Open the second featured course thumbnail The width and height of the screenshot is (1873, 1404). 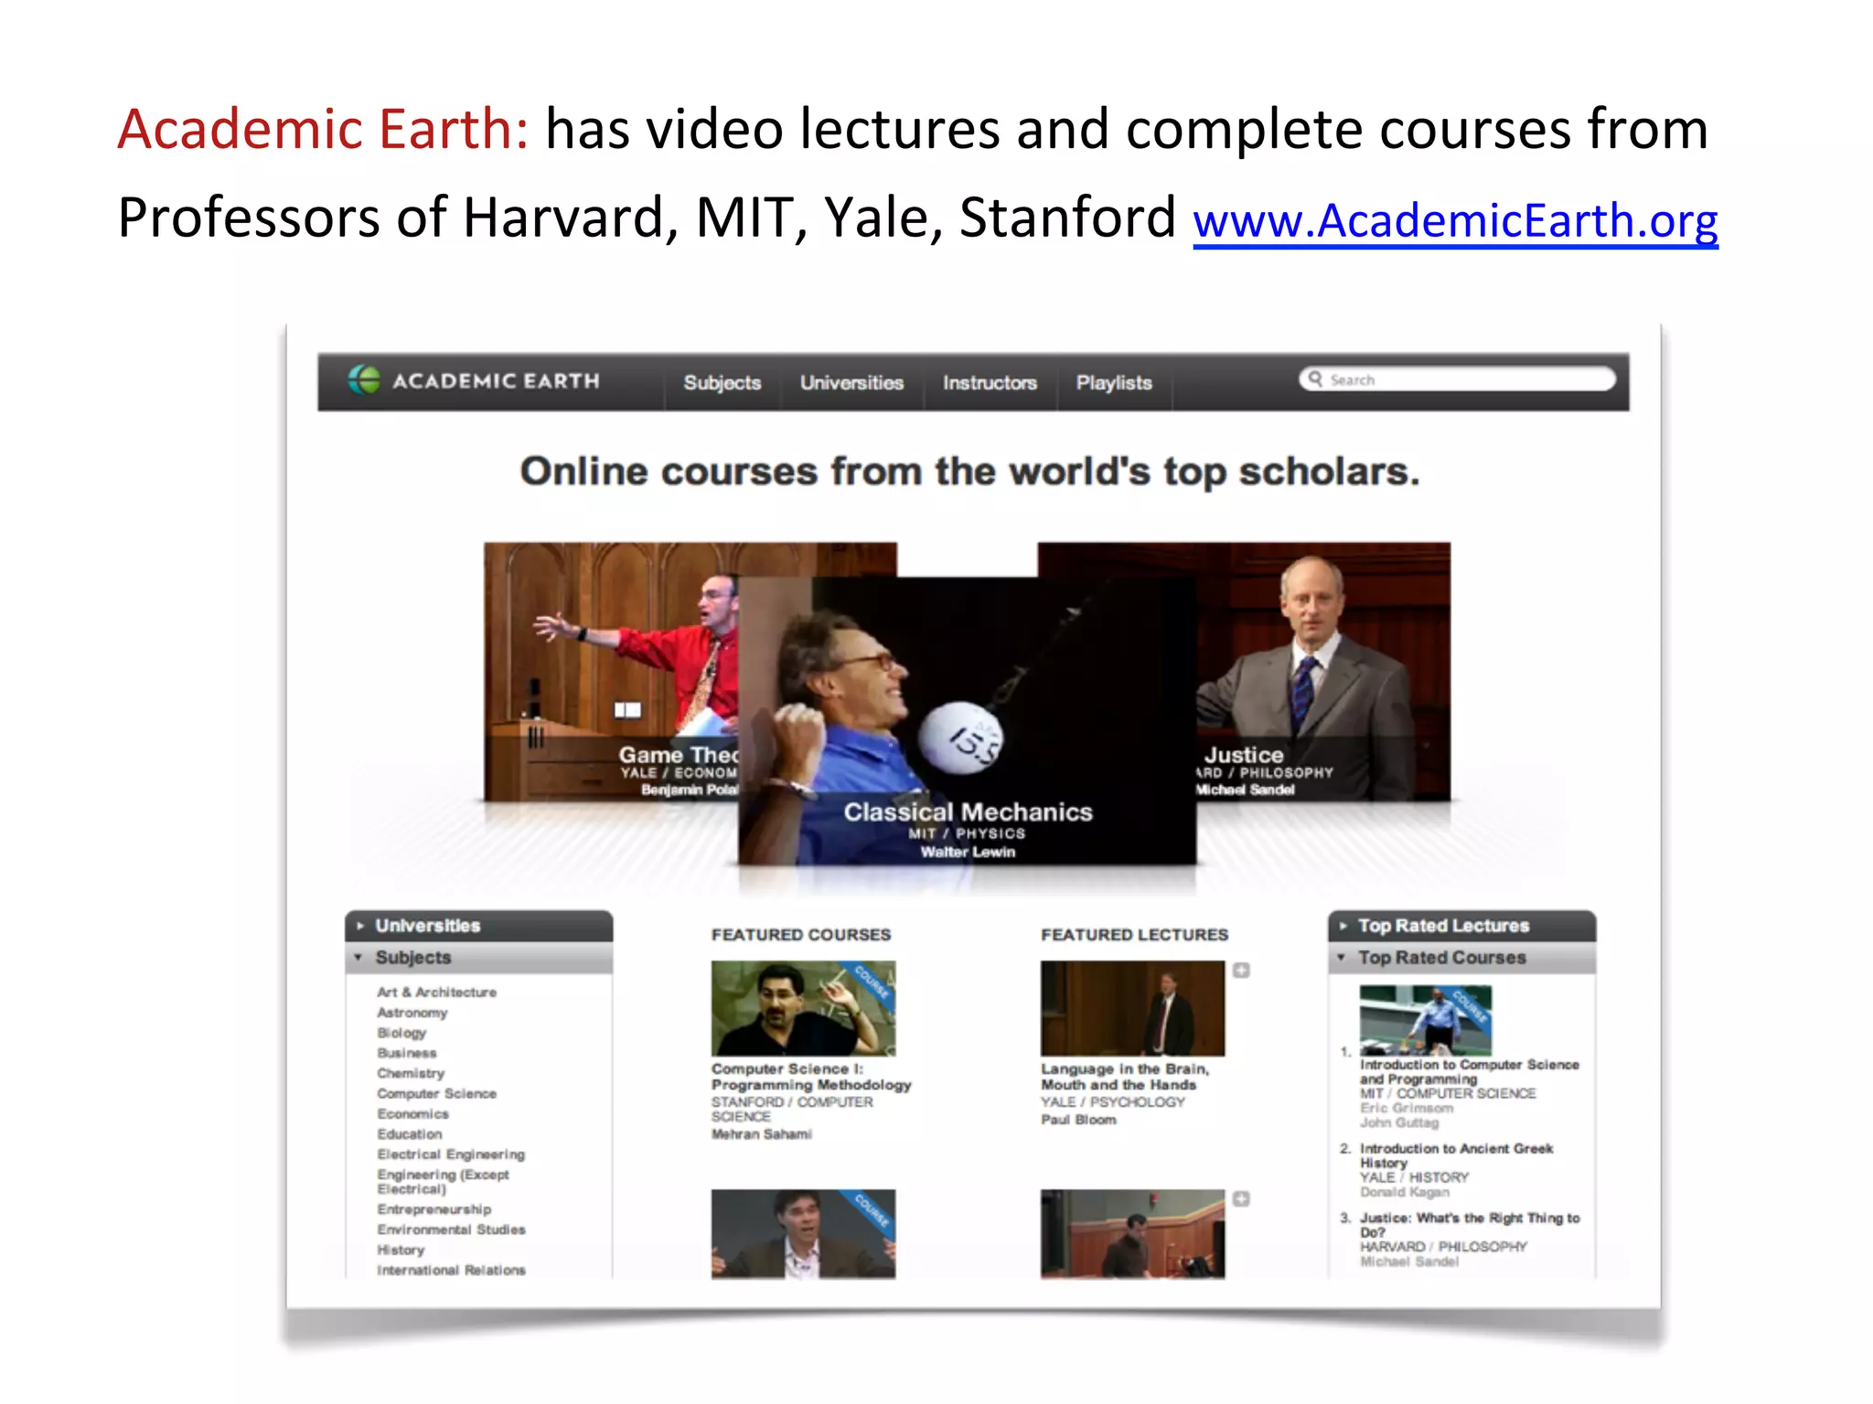pyautogui.click(x=803, y=1233)
